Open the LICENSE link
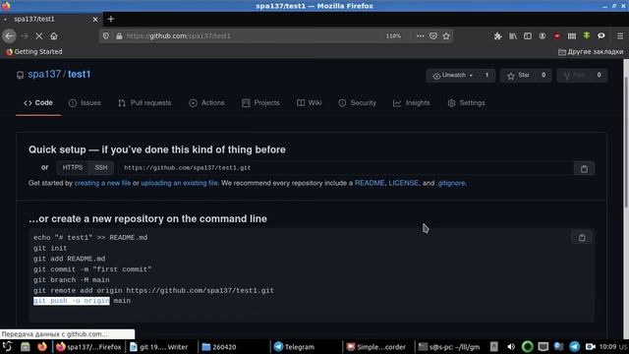The height and width of the screenshot is (354, 629). (403, 183)
